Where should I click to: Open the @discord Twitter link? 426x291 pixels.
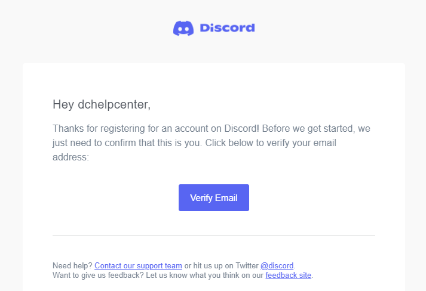pos(277,265)
